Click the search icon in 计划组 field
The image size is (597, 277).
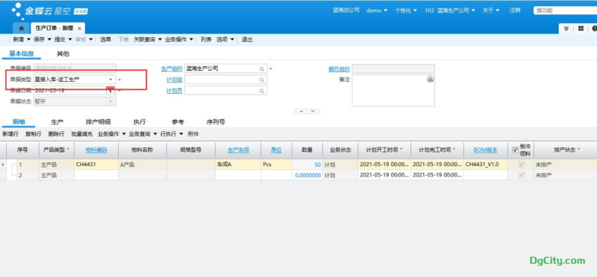(262, 80)
